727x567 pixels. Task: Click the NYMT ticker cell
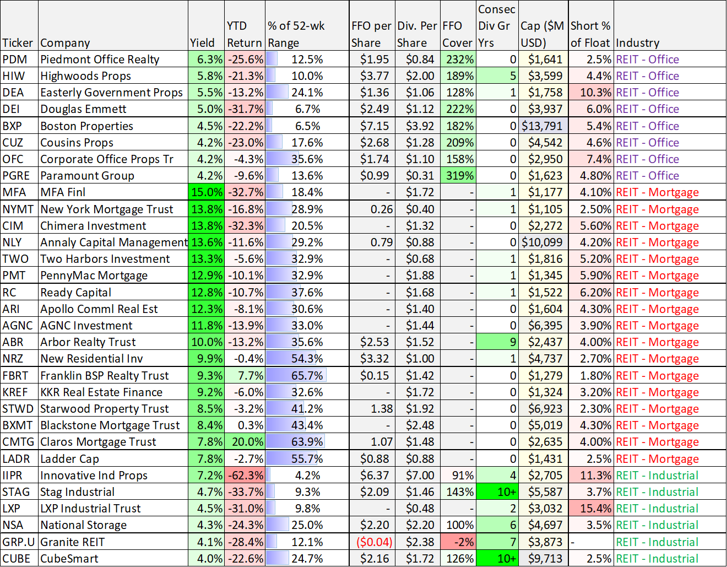click(19, 209)
